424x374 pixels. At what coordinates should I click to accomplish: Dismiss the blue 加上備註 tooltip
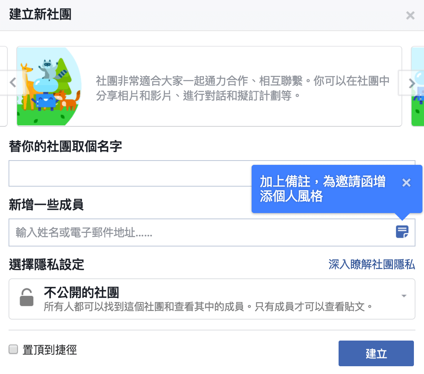coord(406,183)
